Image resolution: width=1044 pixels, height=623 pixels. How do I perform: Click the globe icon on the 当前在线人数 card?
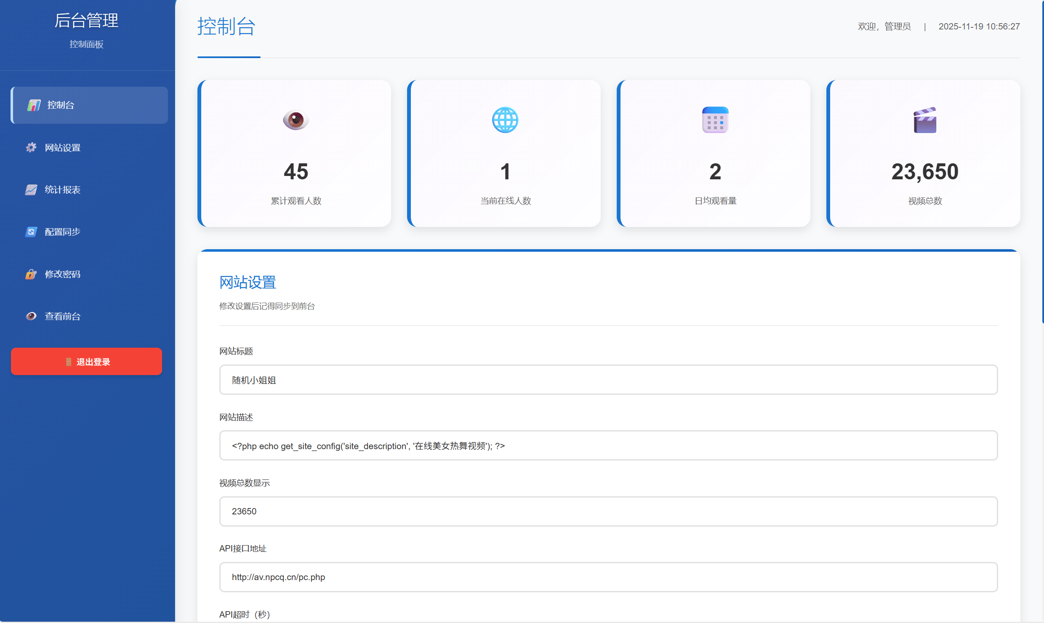[x=505, y=120]
